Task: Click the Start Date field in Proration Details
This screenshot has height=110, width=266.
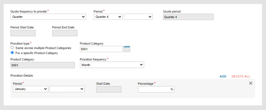Action: (109, 89)
